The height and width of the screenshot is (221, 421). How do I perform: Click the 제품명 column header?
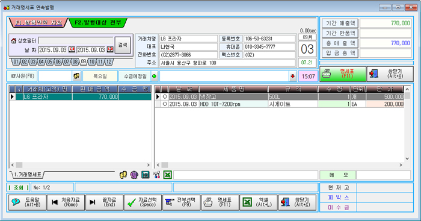pos(233,89)
